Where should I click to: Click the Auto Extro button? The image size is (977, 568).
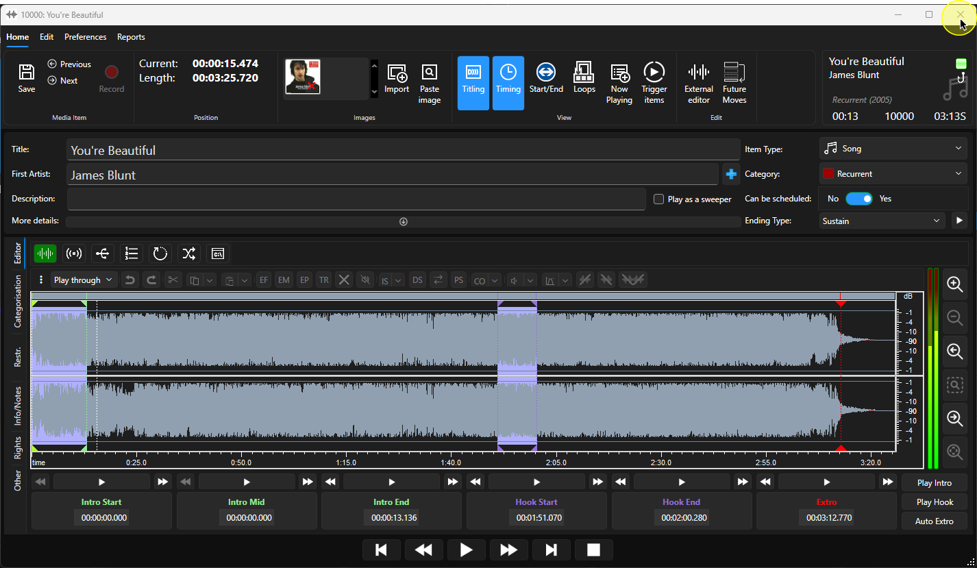pyautogui.click(x=934, y=521)
